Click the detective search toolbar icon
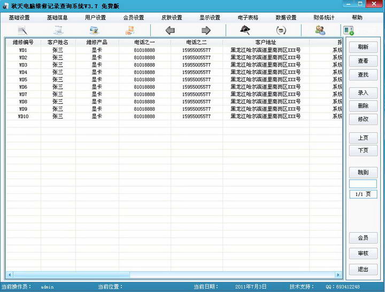The width and height of the screenshot is (385, 292). coord(245,30)
